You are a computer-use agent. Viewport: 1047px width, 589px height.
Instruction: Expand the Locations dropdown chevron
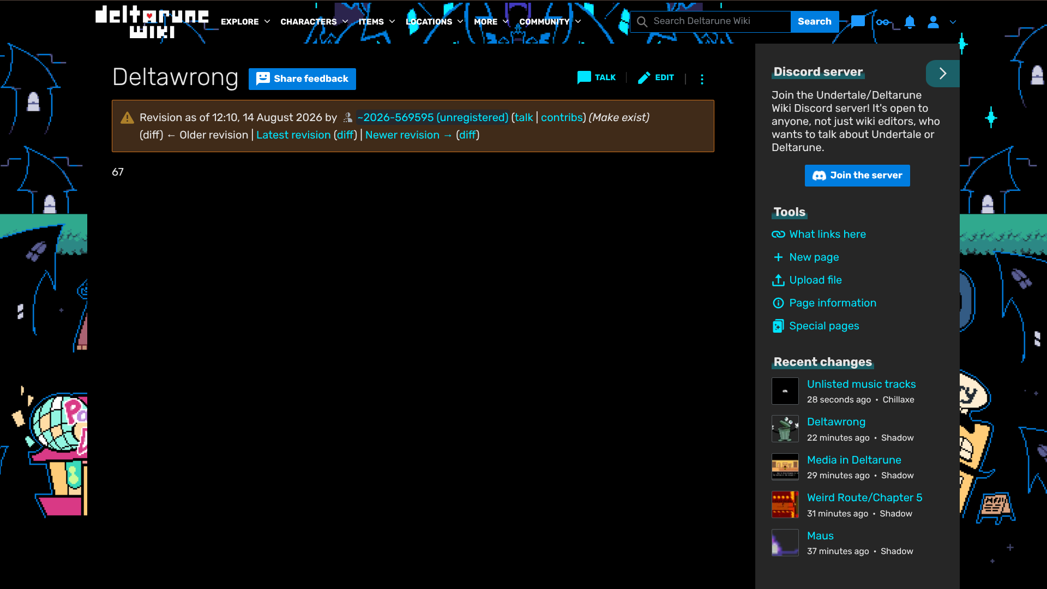460,22
